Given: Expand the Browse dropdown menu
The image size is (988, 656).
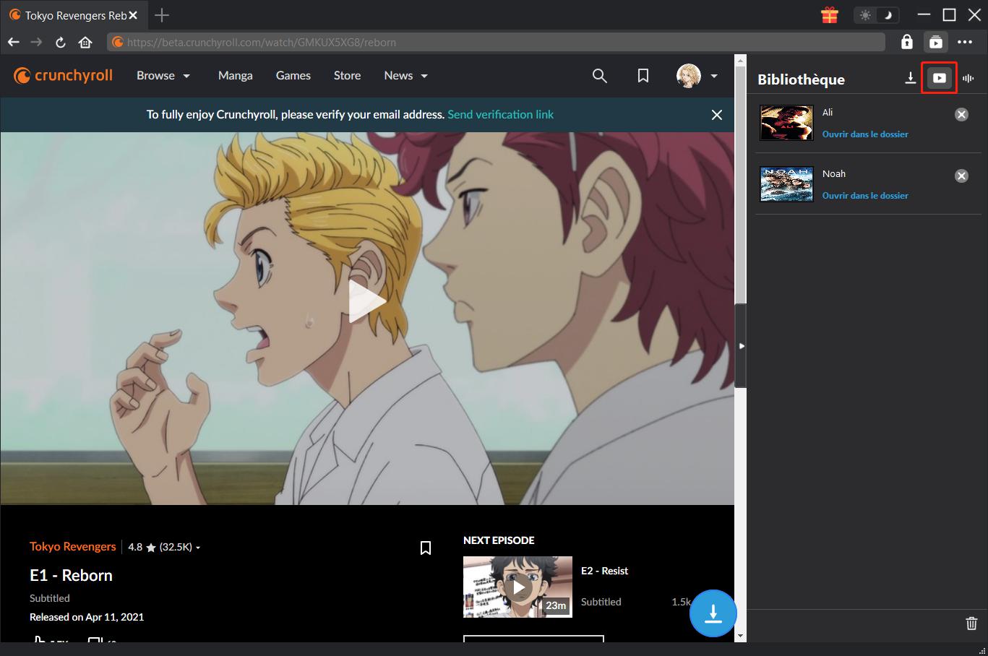Looking at the screenshot, I should coord(163,76).
